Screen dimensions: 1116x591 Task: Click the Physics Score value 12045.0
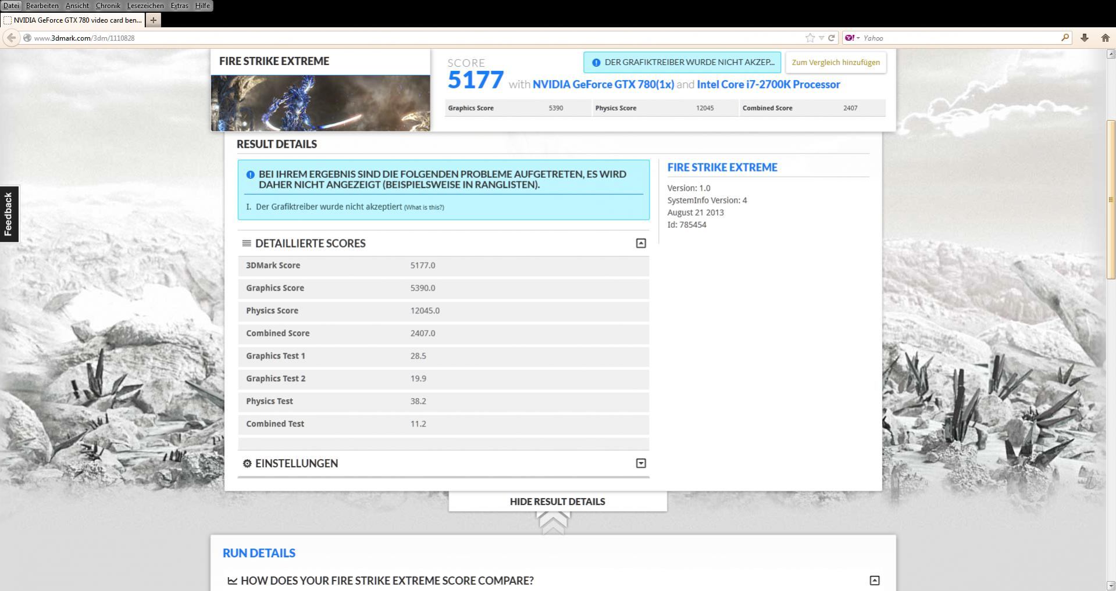425,311
